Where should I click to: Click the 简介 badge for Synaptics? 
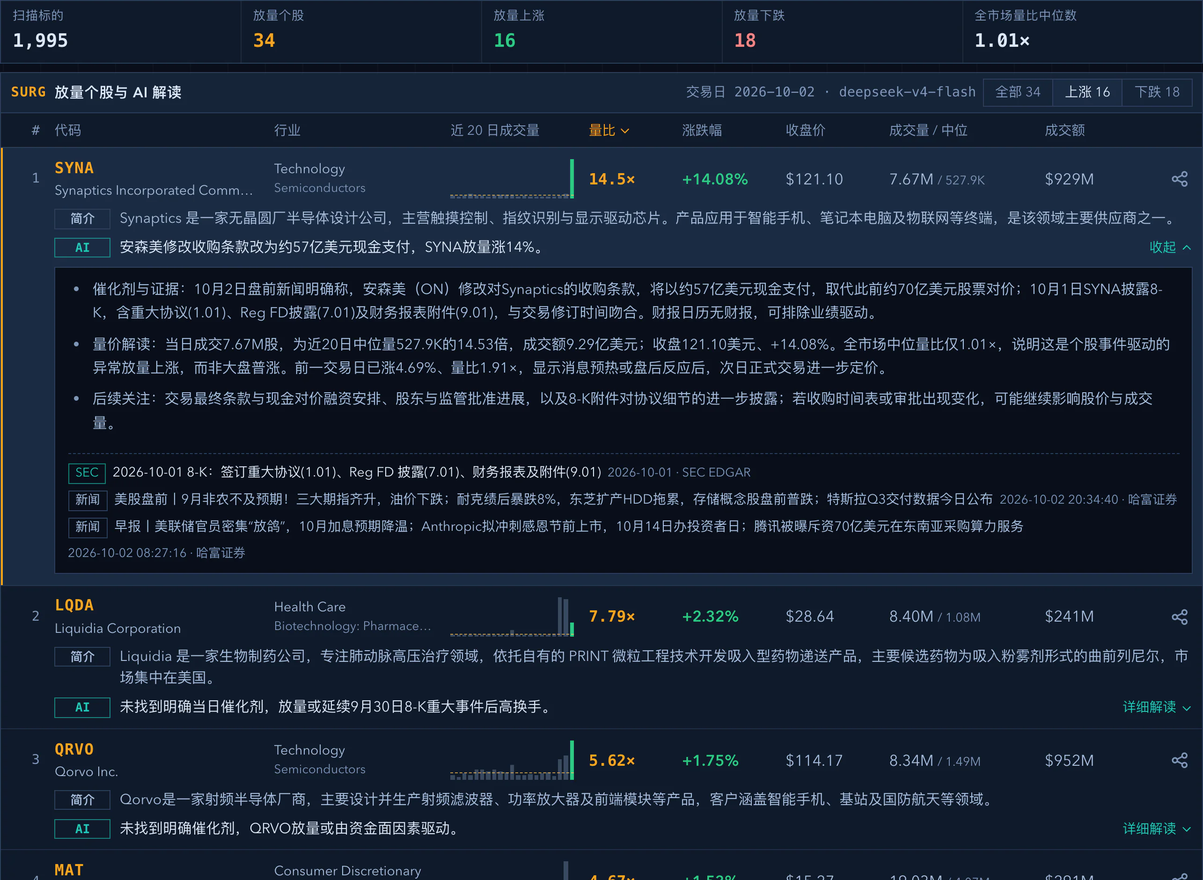[x=82, y=219]
